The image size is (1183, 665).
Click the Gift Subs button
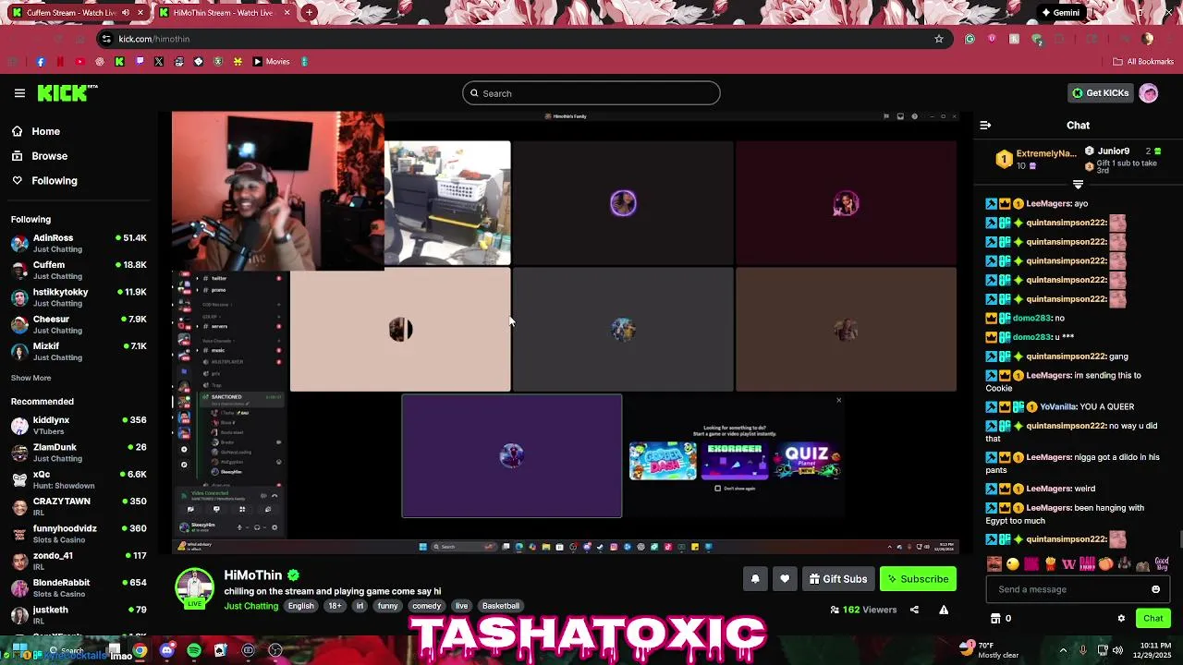[838, 579]
